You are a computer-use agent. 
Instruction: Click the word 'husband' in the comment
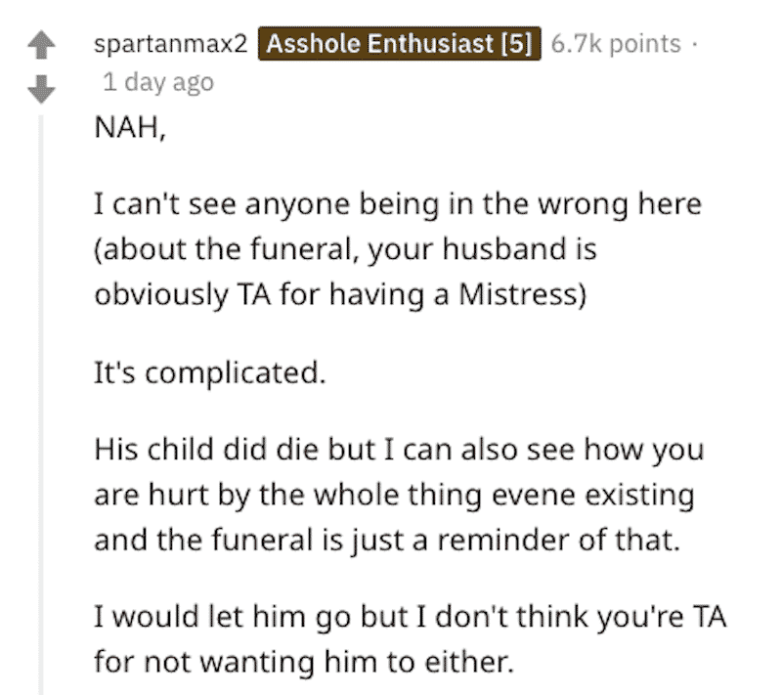pos(504,248)
